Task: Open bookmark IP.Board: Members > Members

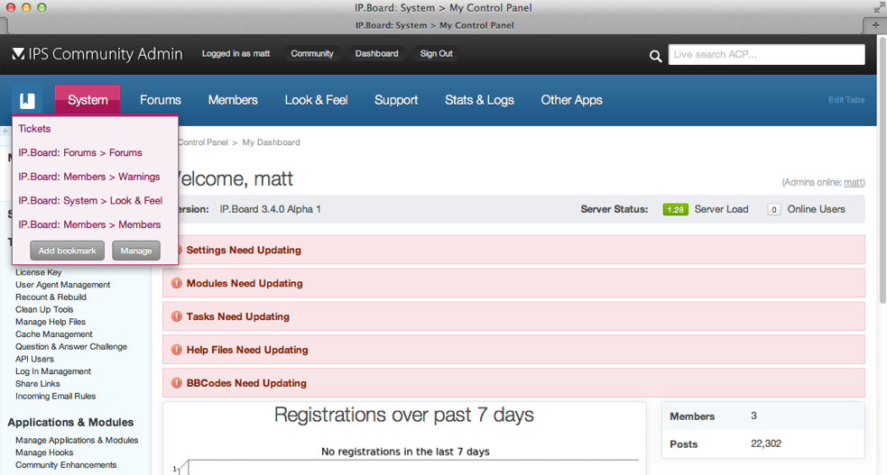Action: (x=89, y=224)
